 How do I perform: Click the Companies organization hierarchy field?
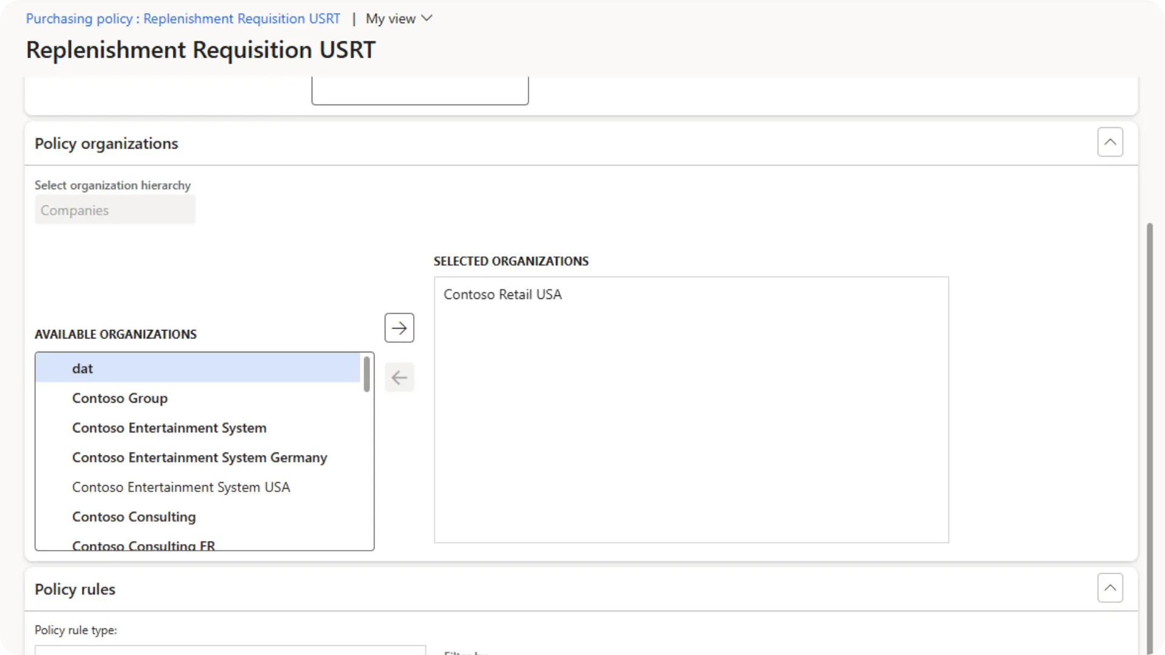(115, 210)
